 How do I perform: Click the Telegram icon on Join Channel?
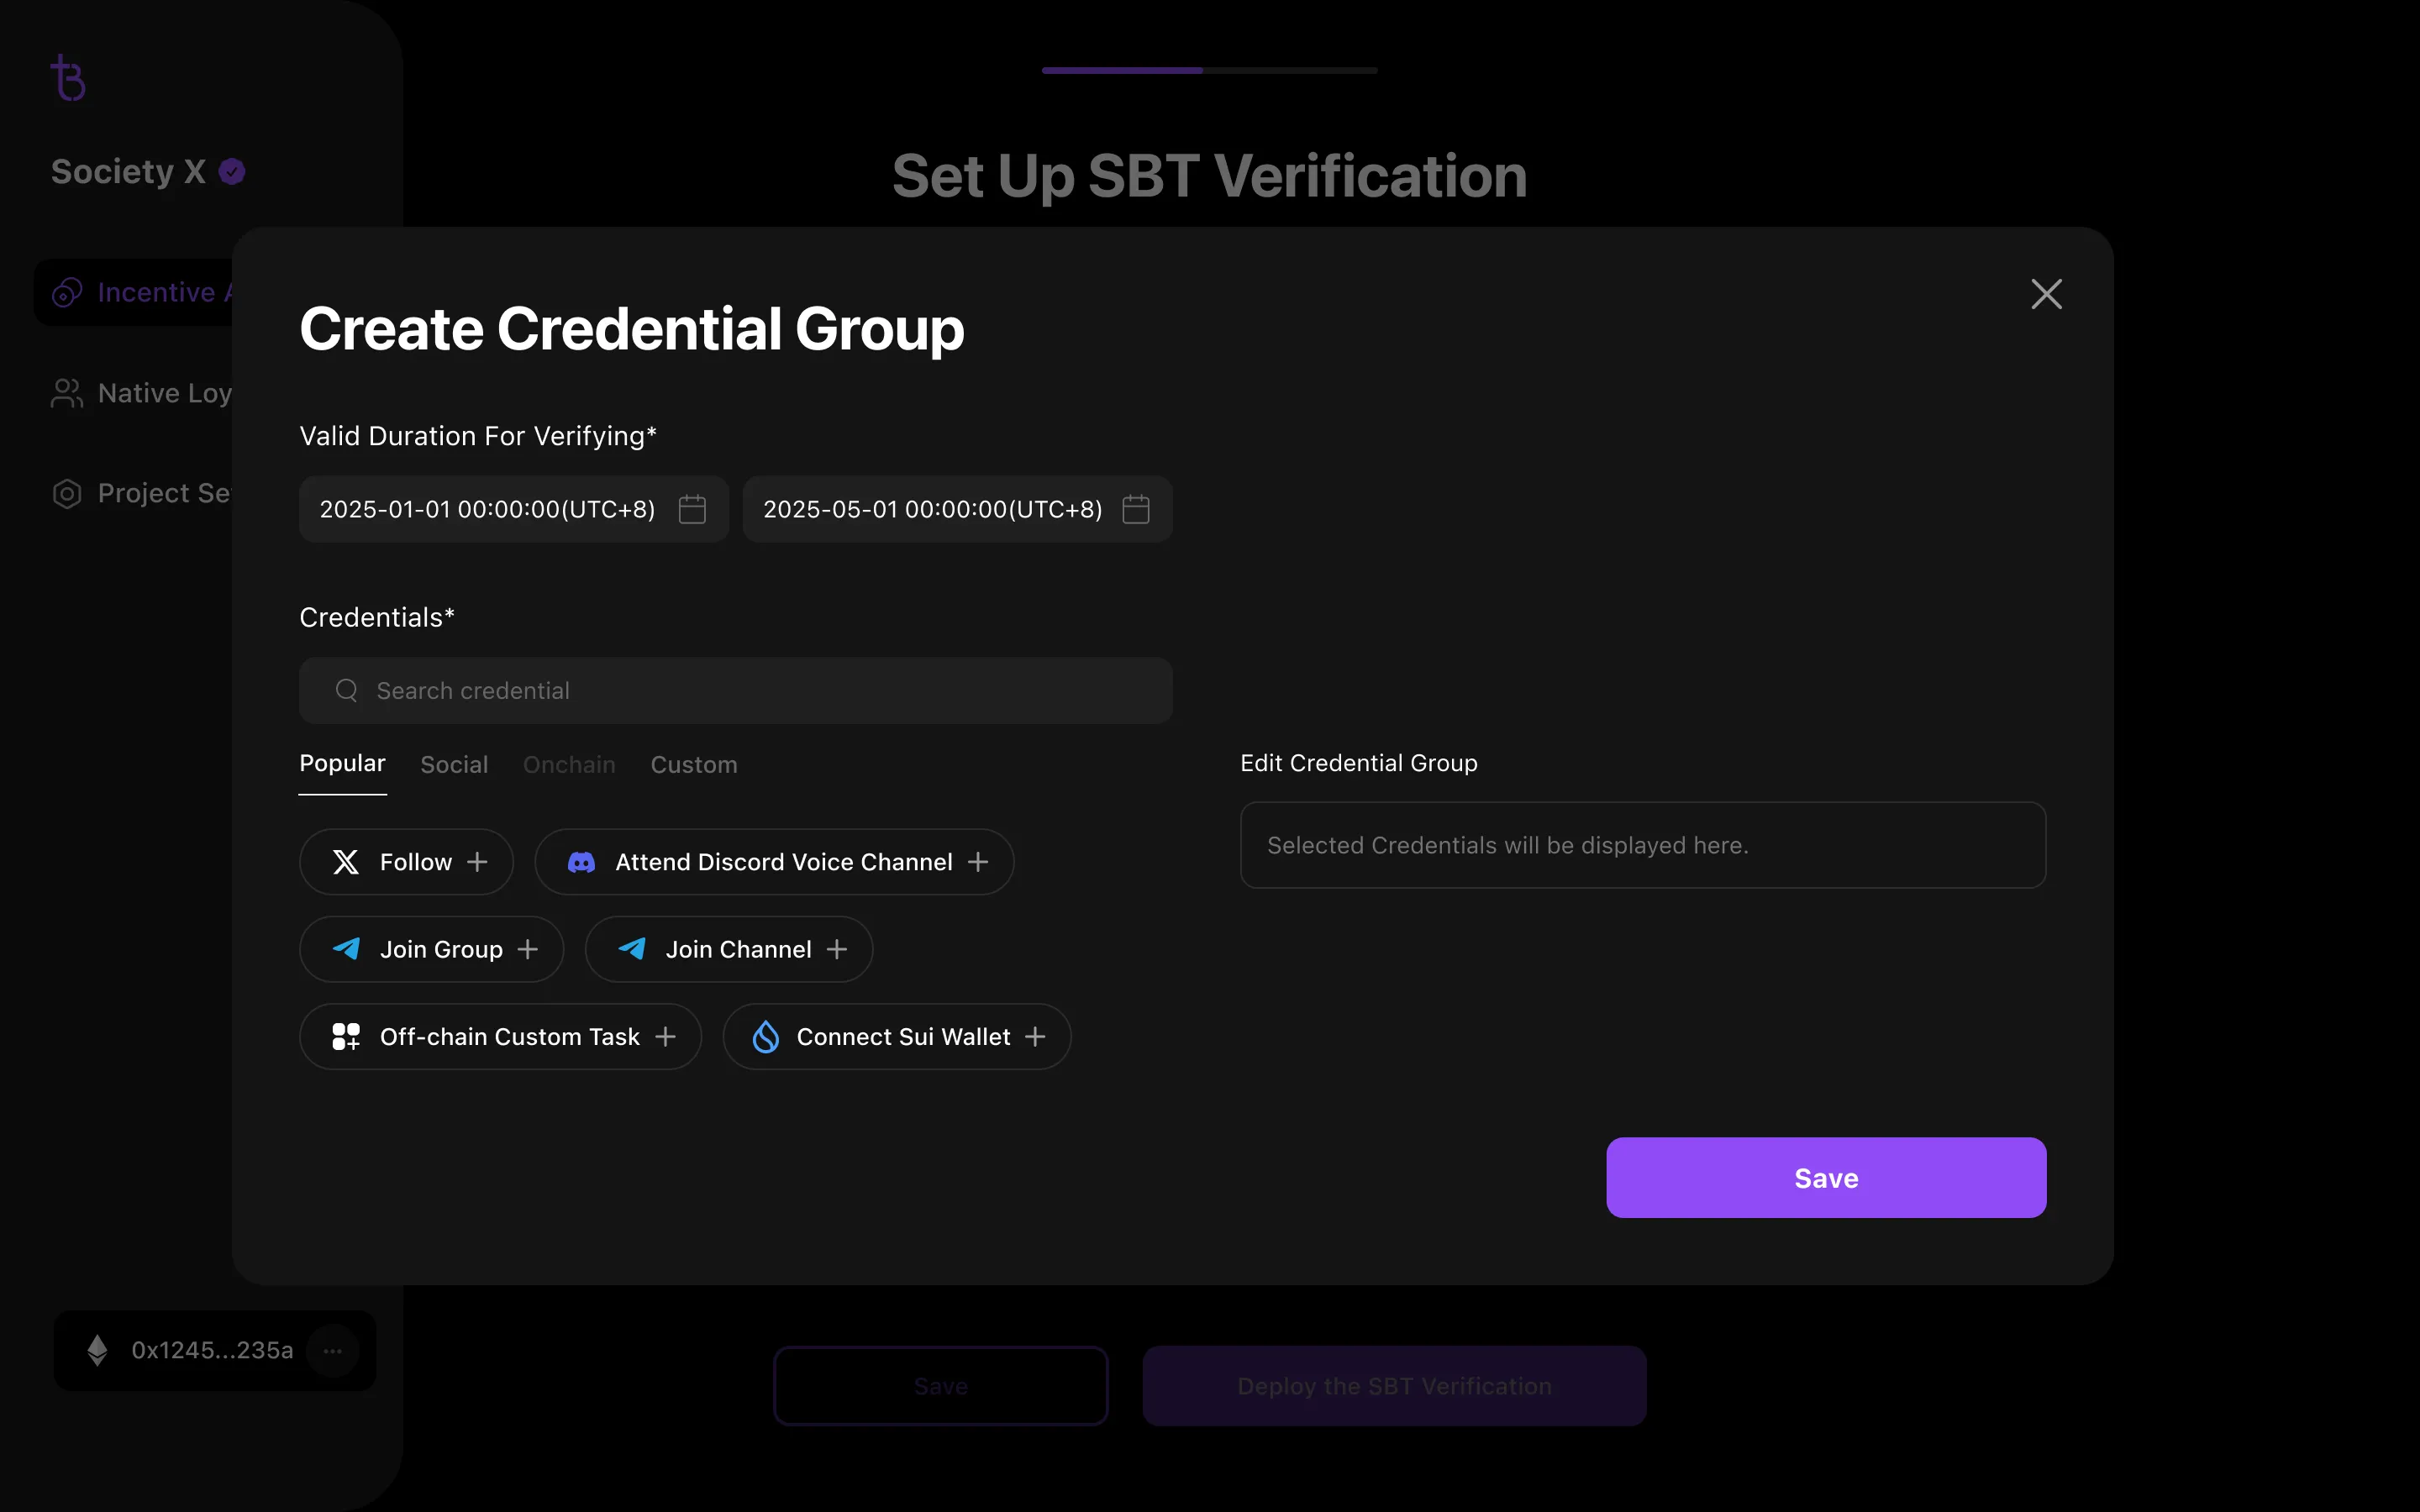632,949
